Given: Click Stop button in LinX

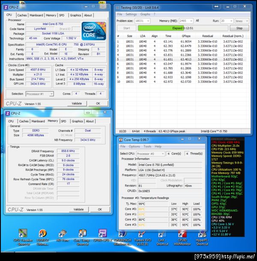Looking at the screenshot, I should (x=239, y=28).
